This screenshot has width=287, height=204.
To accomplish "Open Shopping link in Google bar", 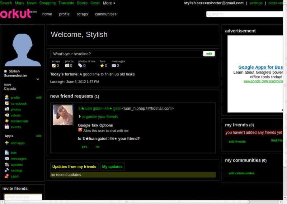I will coord(47,3).
